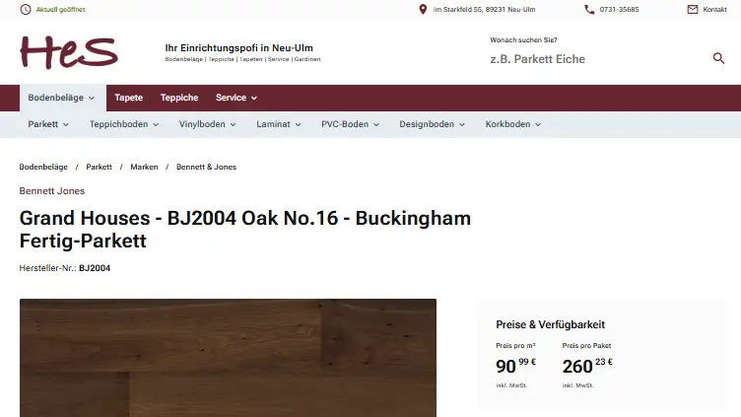Open the oak parquet product image
The width and height of the screenshot is (741, 417).
click(x=228, y=358)
